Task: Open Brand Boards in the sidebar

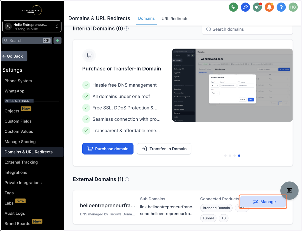Action: click(17, 223)
